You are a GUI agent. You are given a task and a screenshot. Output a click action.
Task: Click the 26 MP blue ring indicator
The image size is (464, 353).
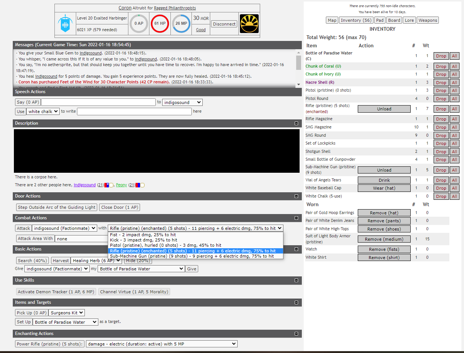pos(181,23)
